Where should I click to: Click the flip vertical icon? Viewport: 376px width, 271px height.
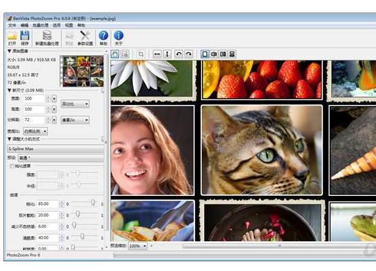167,54
